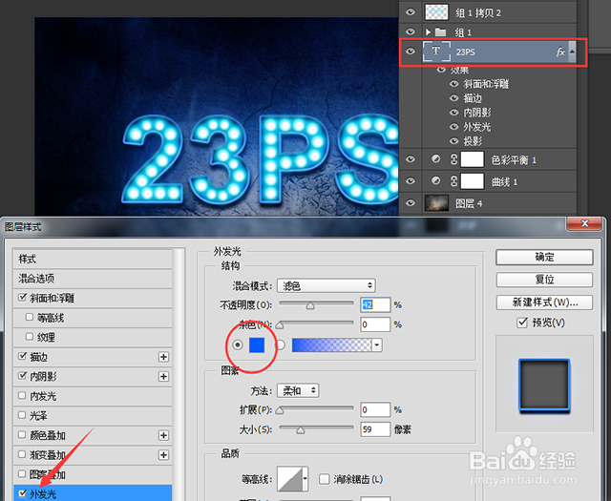Enable 光泽 style checkbox
The image size is (611, 501).
click(22, 415)
